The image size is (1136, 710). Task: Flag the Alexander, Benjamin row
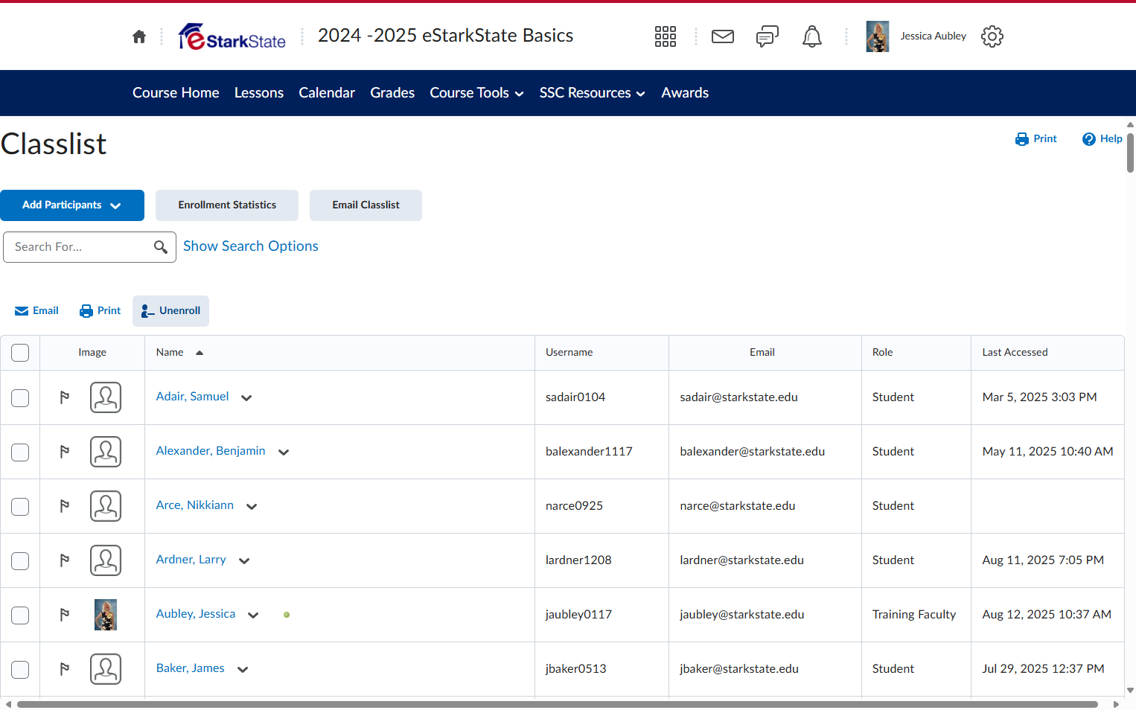click(x=65, y=452)
